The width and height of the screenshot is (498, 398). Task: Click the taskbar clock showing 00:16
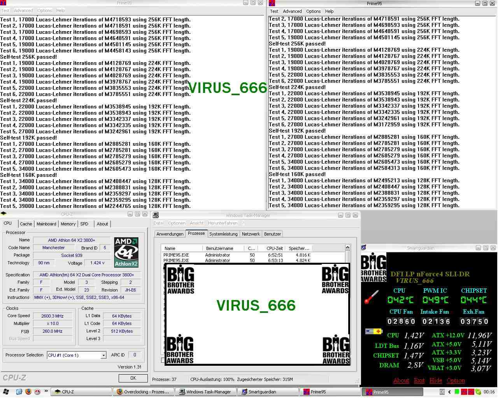pyautogui.click(x=489, y=392)
